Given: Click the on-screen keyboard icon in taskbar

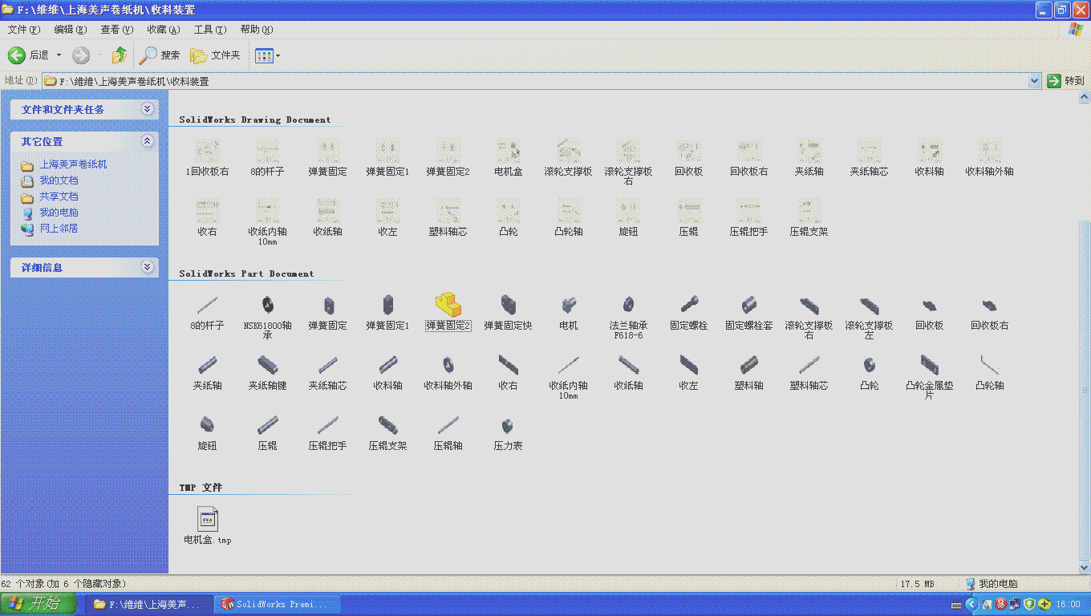Looking at the screenshot, I should coord(956,605).
